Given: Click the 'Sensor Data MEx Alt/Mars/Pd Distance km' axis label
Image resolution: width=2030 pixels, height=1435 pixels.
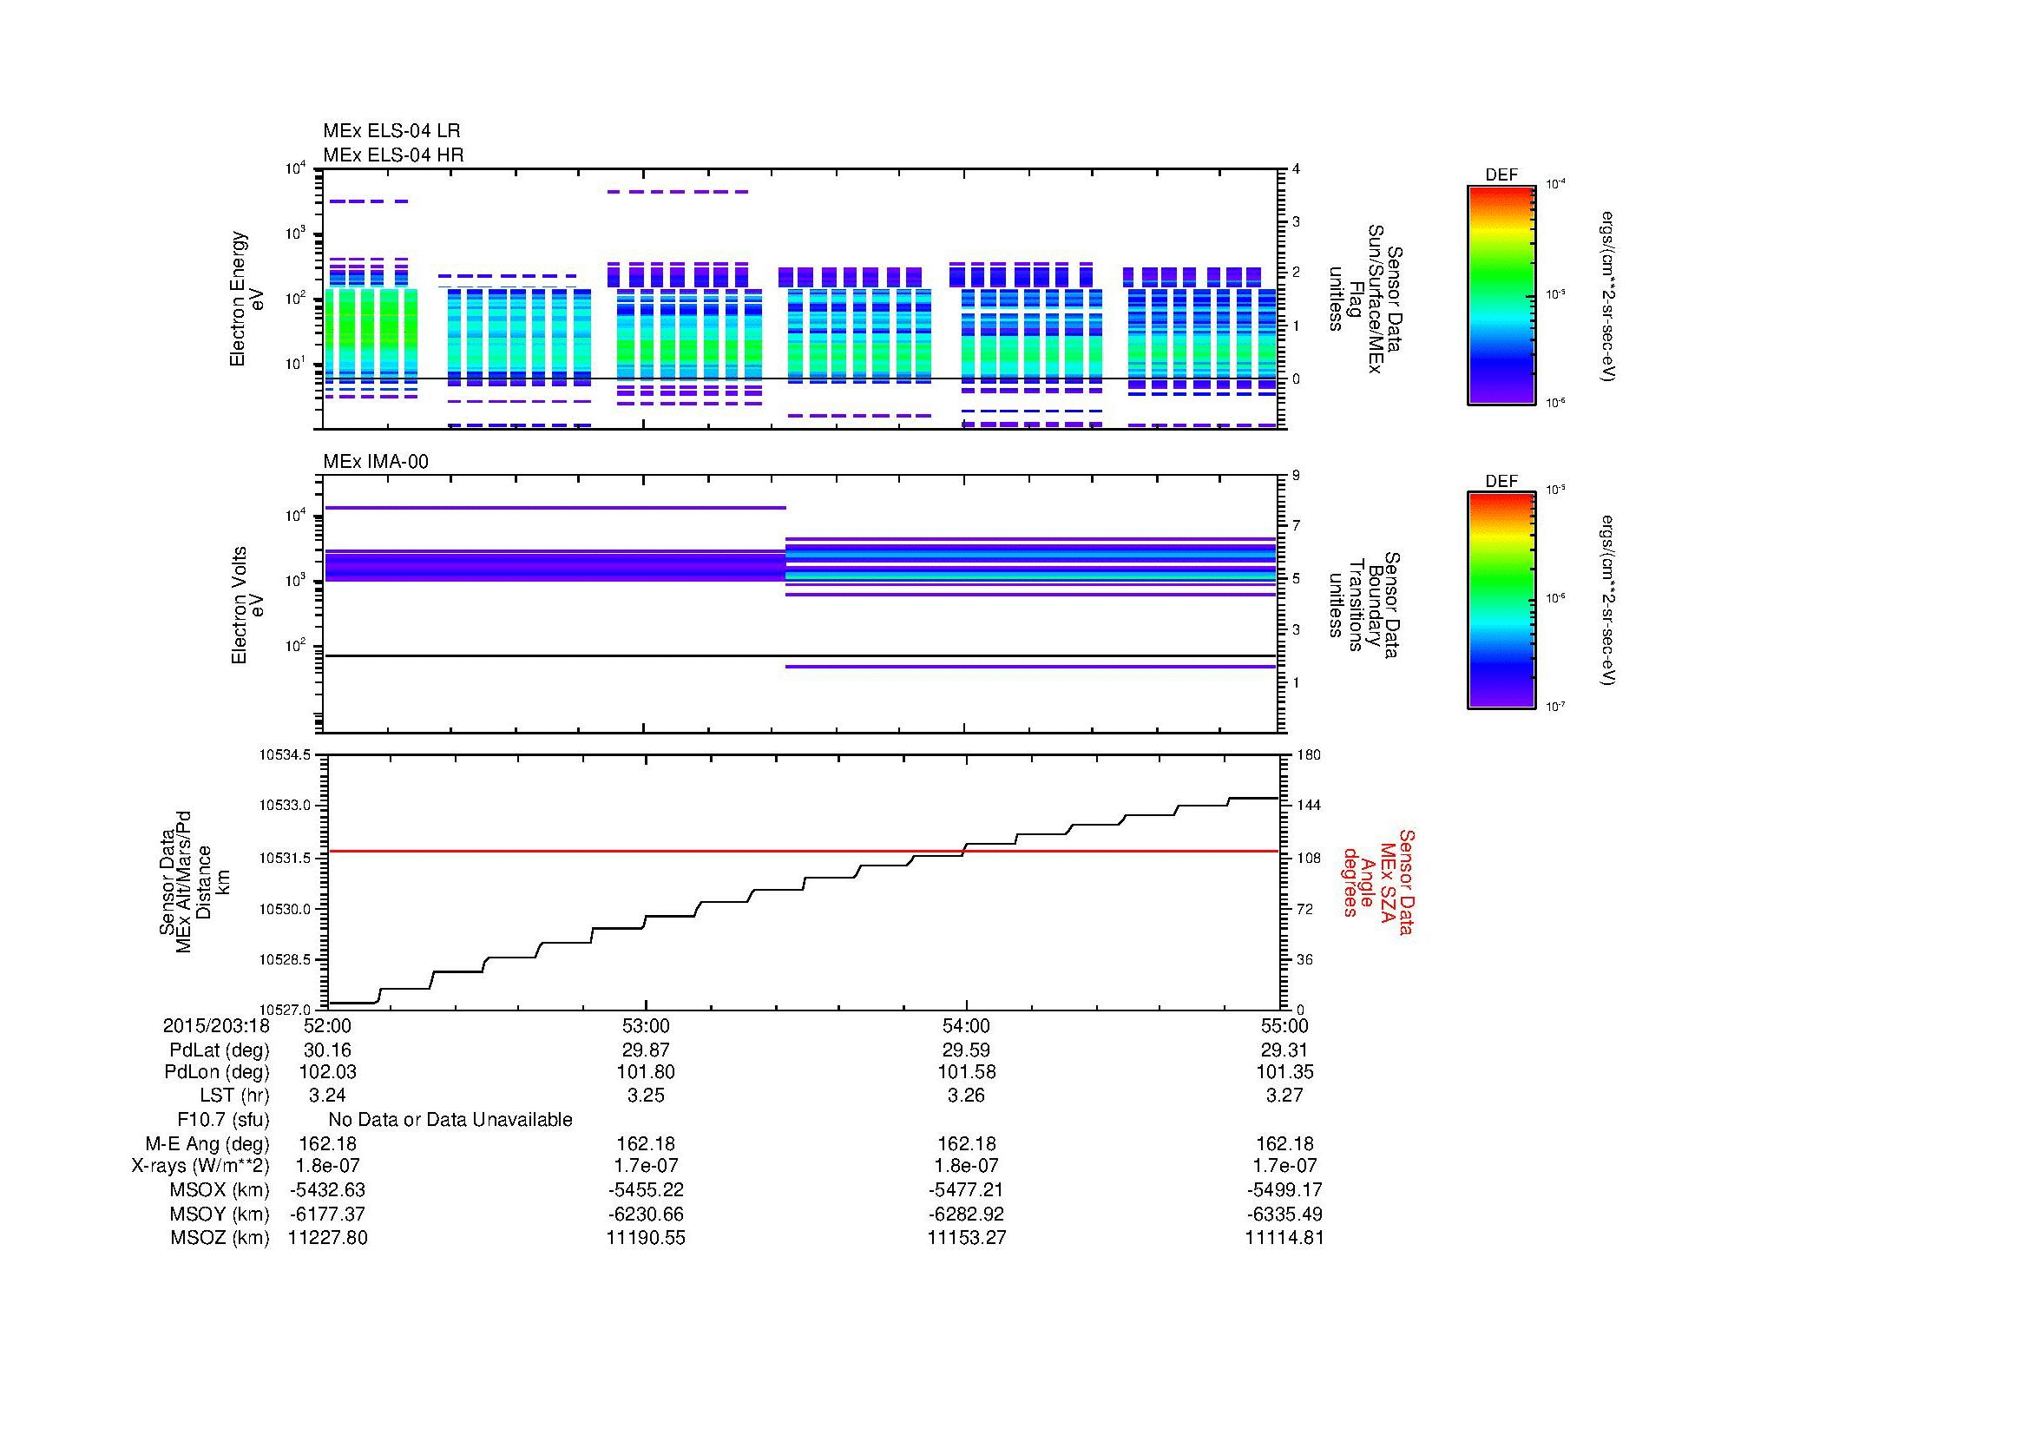Looking at the screenshot, I should click(x=194, y=881).
